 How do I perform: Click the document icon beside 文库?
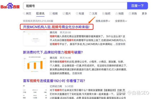coord(90,13)
